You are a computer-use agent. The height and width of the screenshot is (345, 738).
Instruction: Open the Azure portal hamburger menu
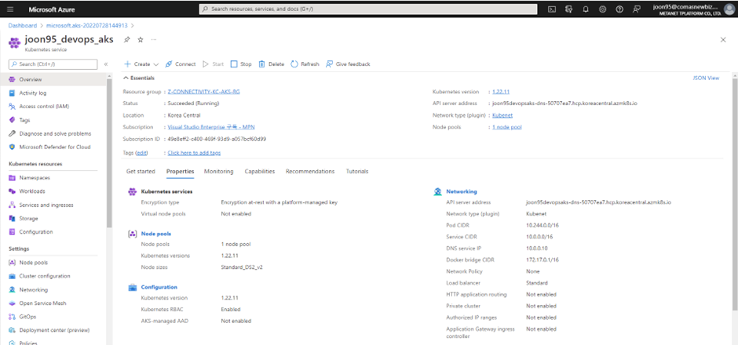[10, 9]
